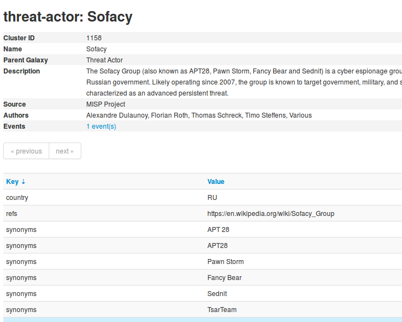Click the description text about Sofacy Group

click(244, 82)
